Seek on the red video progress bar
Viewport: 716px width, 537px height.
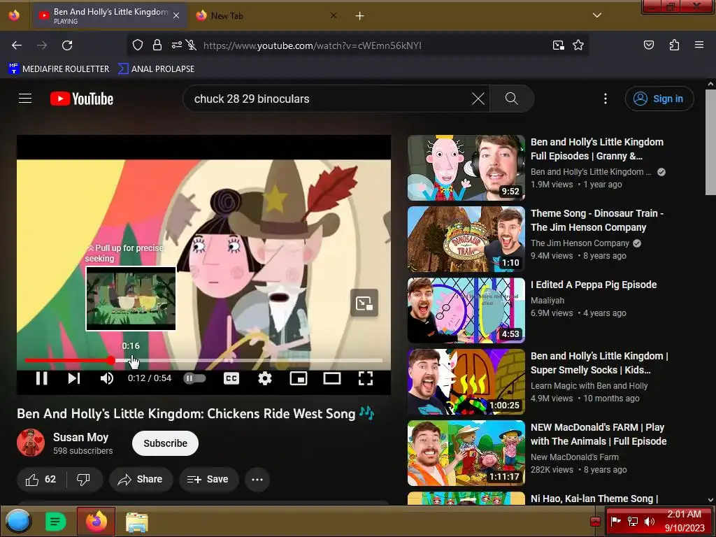(x=203, y=361)
